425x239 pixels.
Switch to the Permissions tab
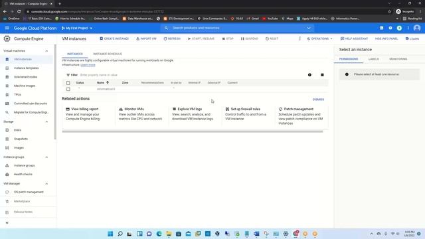tap(349, 59)
